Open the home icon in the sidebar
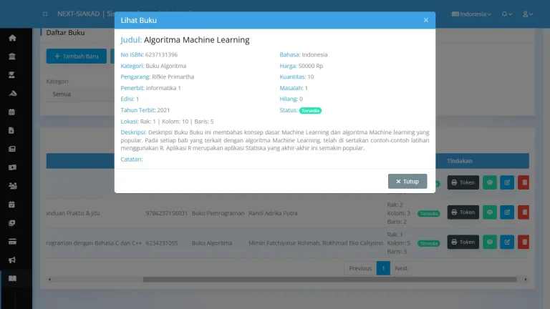 point(12,38)
